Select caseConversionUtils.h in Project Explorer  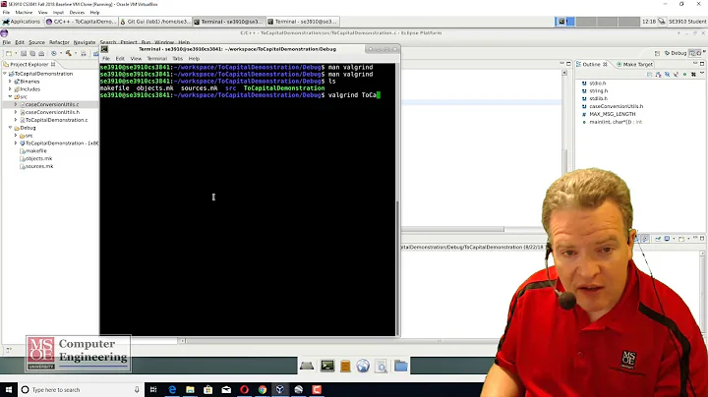(52, 112)
